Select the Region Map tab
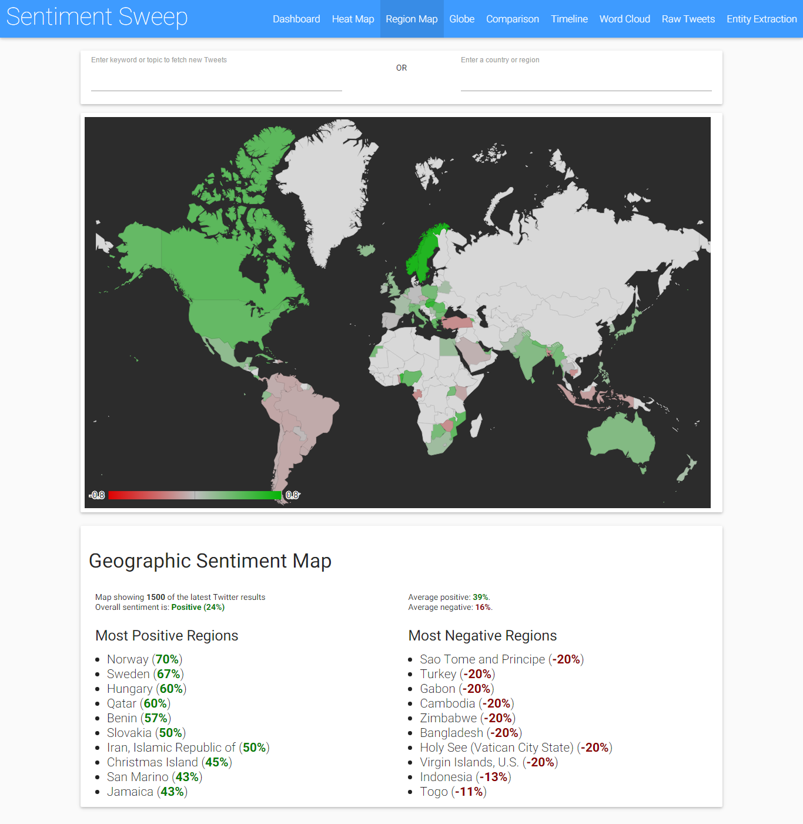803x824 pixels. [x=411, y=19]
